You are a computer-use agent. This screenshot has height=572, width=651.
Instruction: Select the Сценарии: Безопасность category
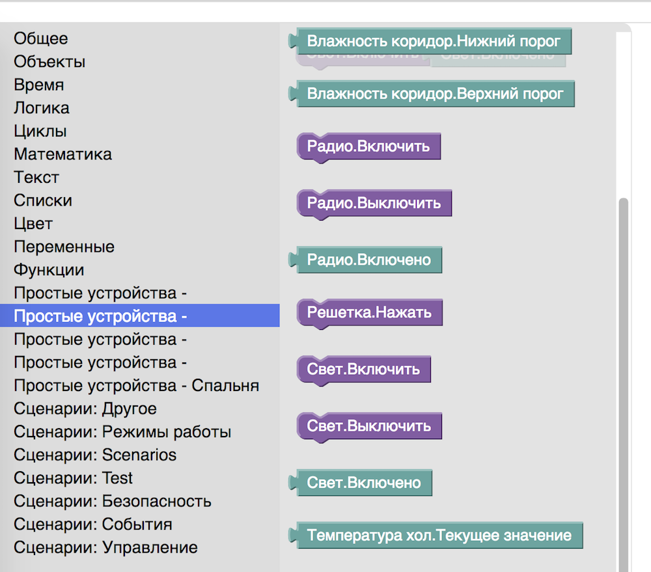[113, 501]
